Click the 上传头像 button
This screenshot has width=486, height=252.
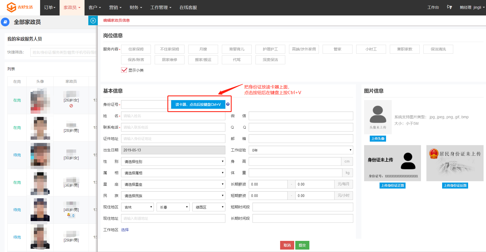point(378,139)
